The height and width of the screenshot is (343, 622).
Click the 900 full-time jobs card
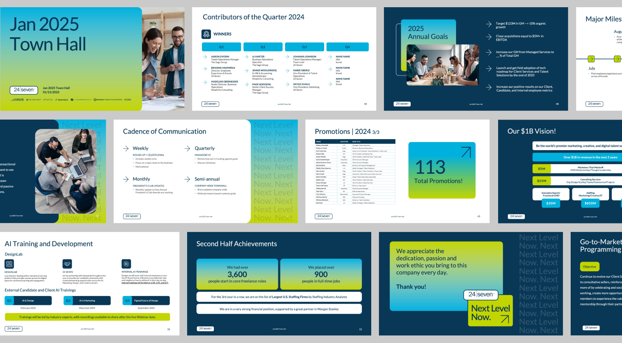click(x=321, y=274)
